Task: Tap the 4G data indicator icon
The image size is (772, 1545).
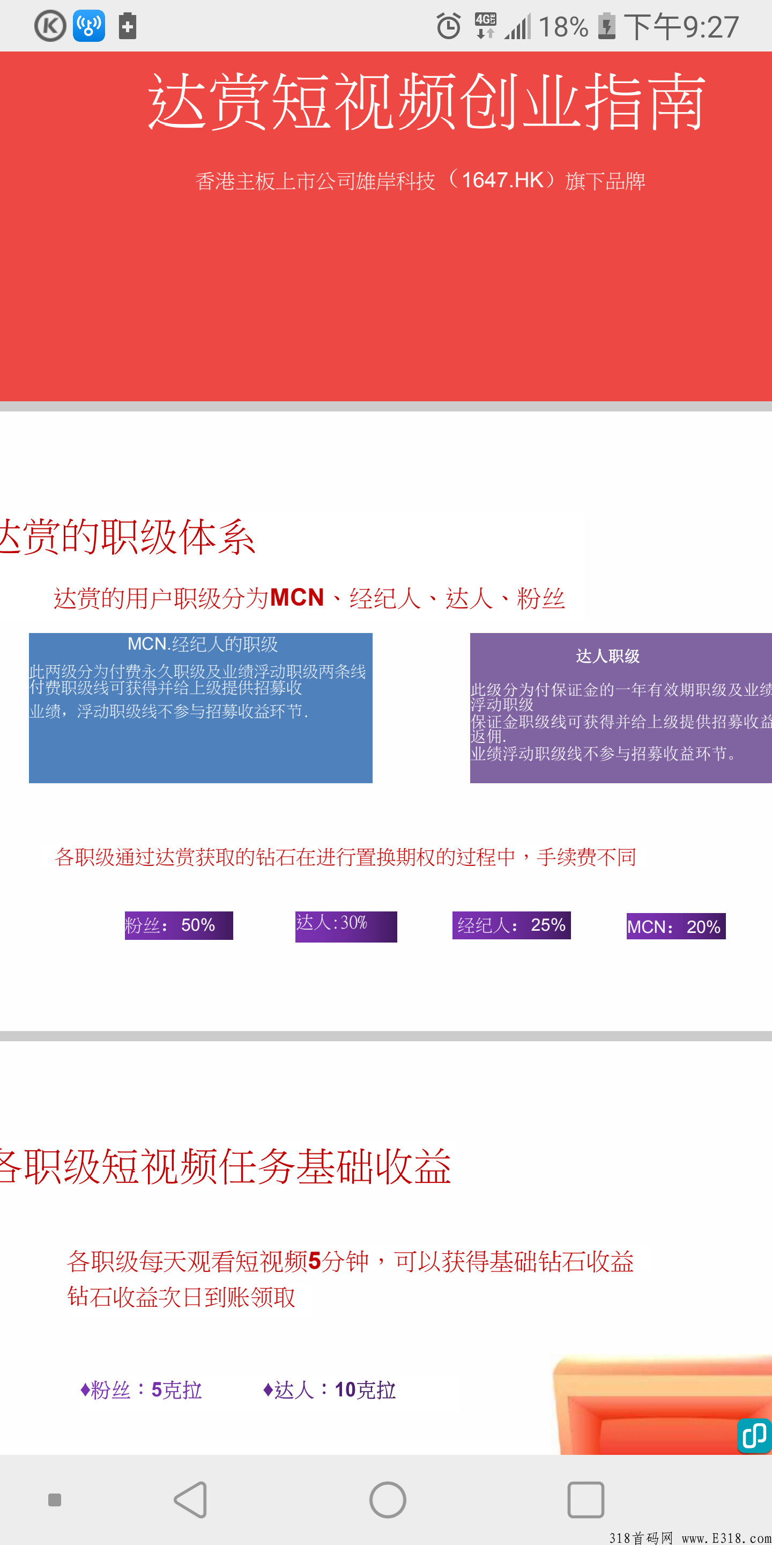Action: point(486,26)
